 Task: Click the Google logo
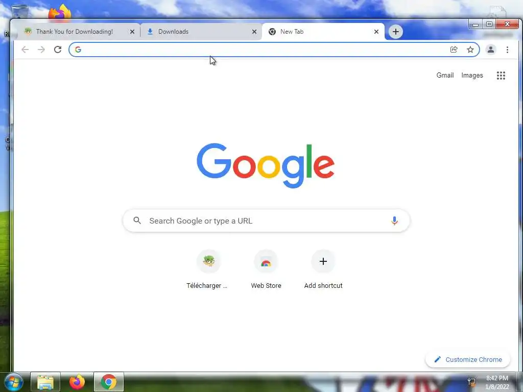266,165
